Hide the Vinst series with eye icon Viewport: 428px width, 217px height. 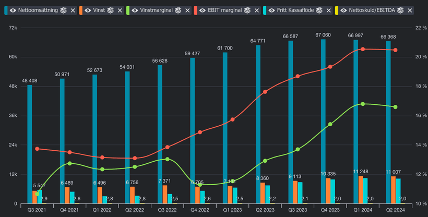[x=87, y=10]
